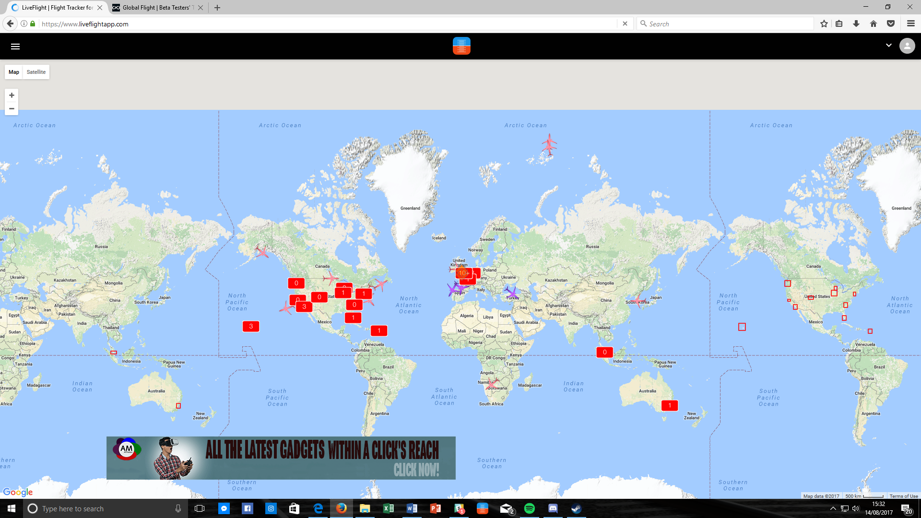Open Spotify from the taskbar
This screenshot has height=518, width=921.
[529, 508]
